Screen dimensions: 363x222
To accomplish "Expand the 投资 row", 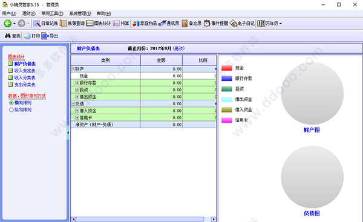I will 77,90.
